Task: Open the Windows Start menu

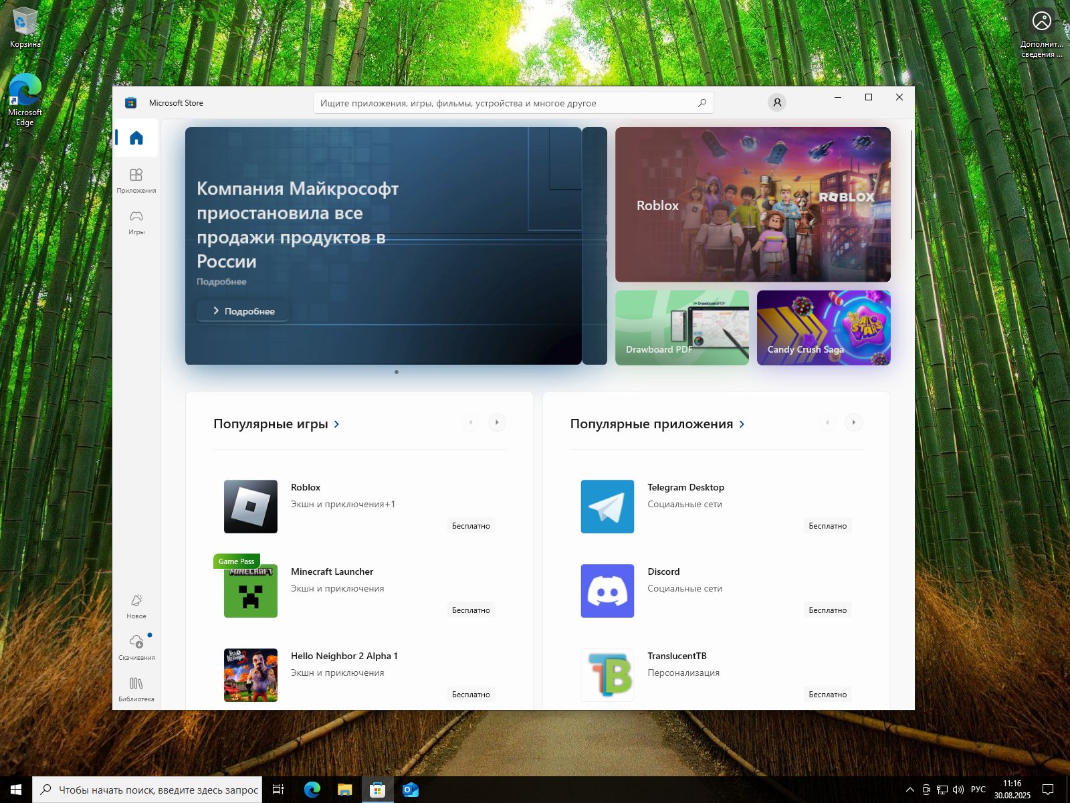Action: point(16,790)
